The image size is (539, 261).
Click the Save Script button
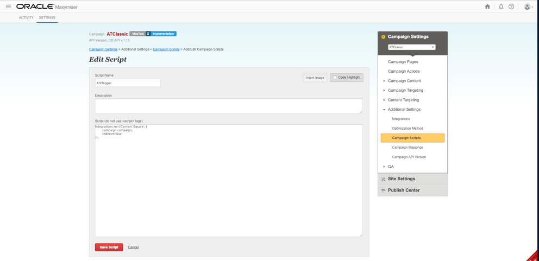click(109, 247)
